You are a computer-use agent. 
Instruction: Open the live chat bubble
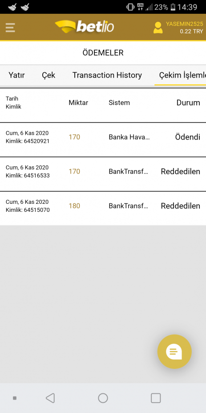(x=174, y=351)
